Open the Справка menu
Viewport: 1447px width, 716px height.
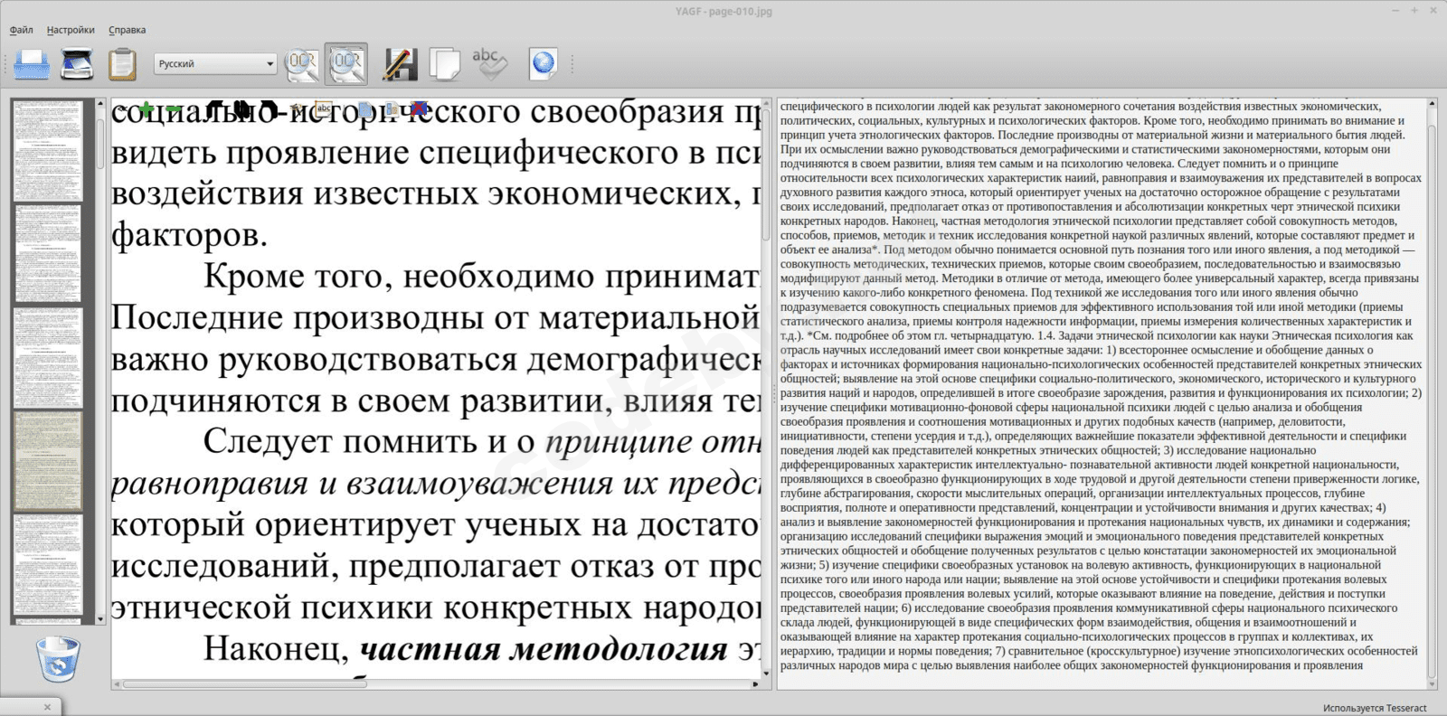[128, 30]
